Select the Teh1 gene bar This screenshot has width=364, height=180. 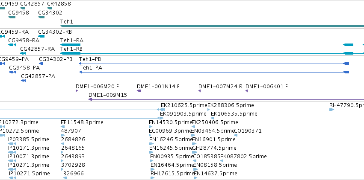[x=212, y=26]
